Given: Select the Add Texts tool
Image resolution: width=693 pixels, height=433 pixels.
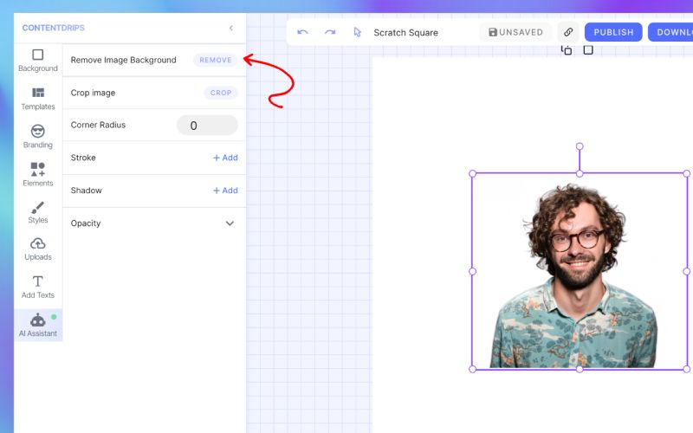Looking at the screenshot, I should 38,288.
